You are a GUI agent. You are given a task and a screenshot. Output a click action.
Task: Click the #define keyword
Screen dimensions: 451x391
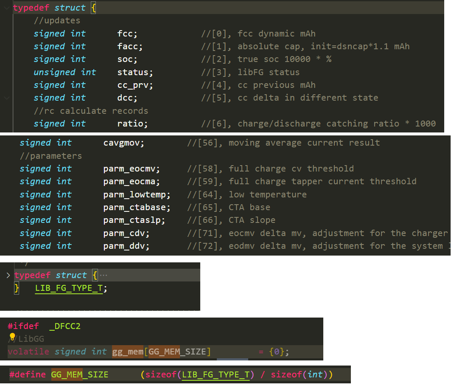28,374
